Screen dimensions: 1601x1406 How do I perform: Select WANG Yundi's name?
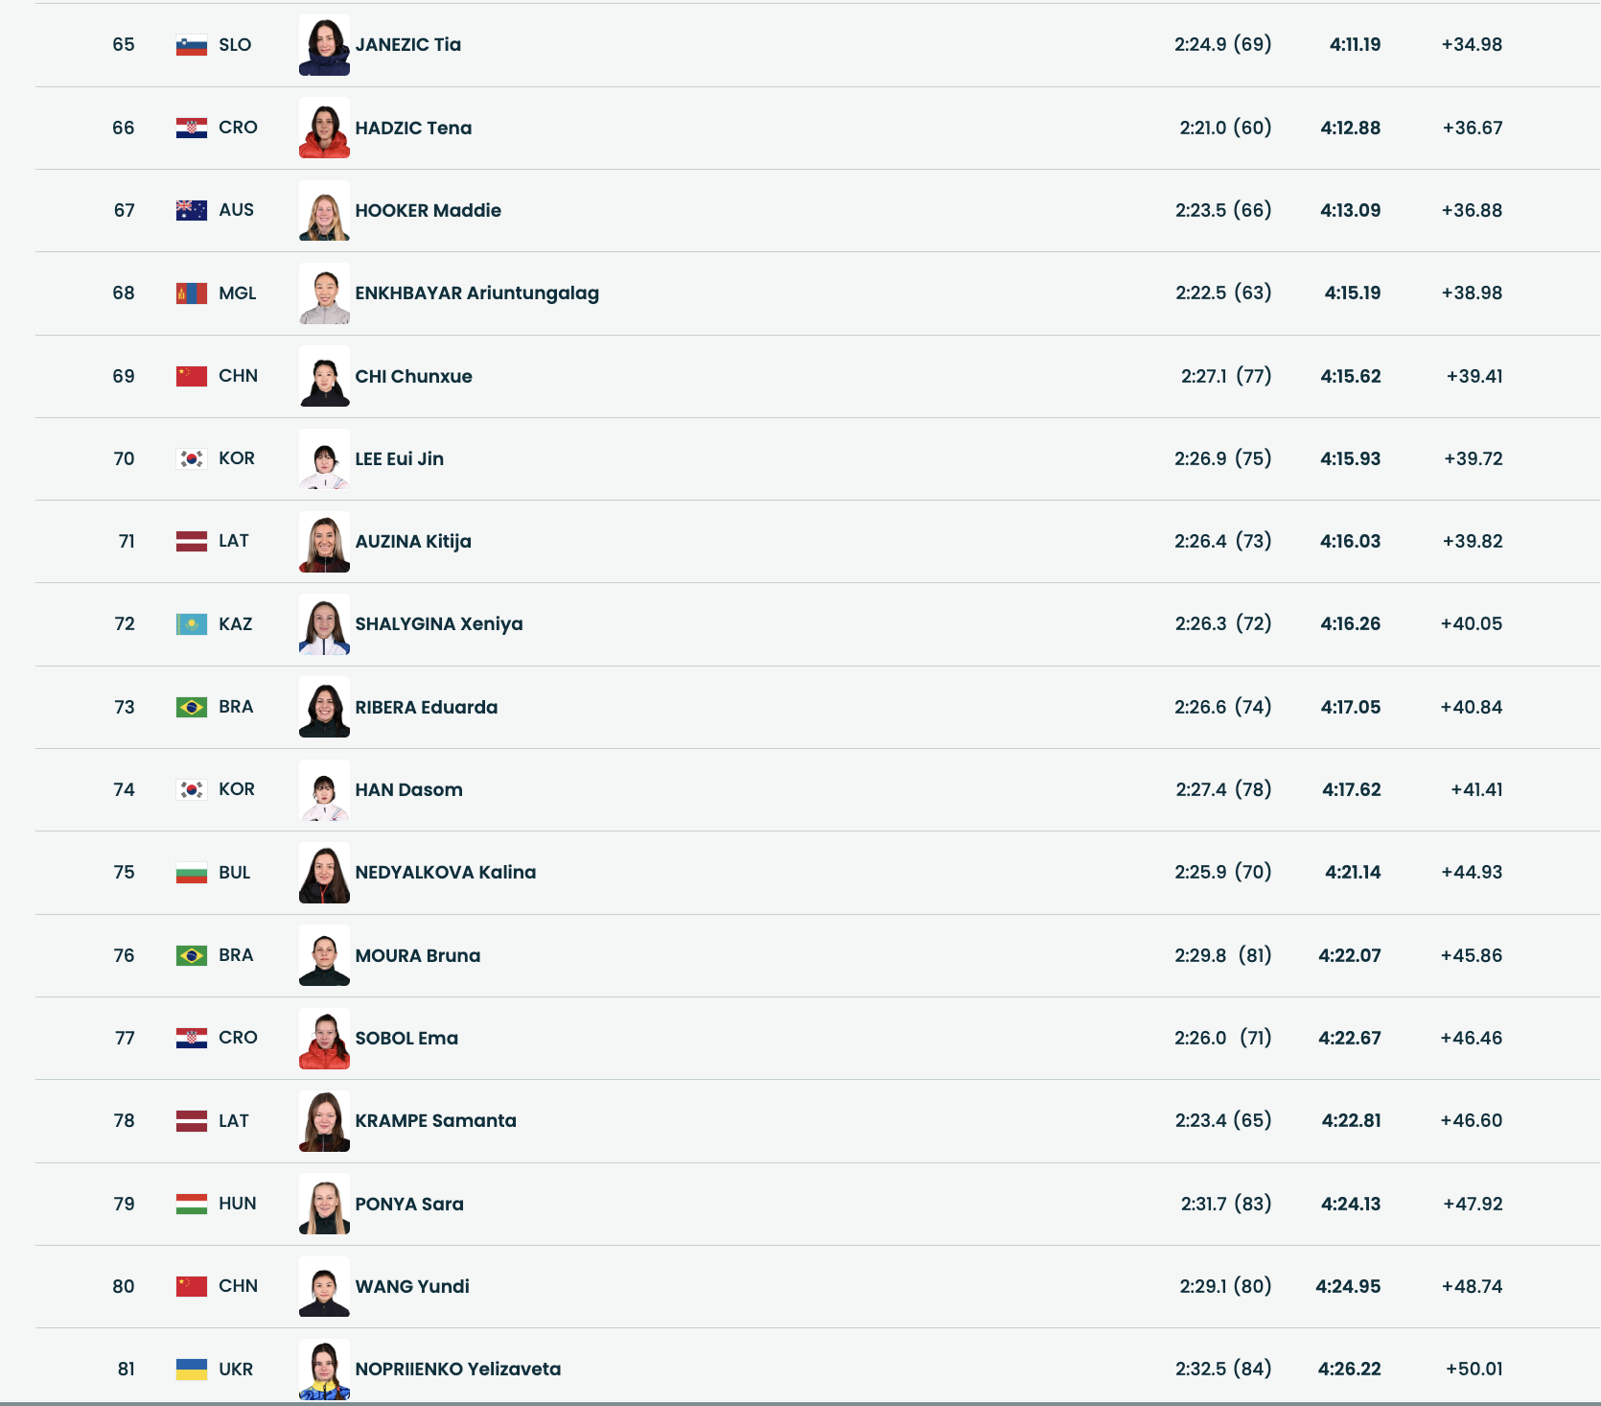[x=412, y=1287]
